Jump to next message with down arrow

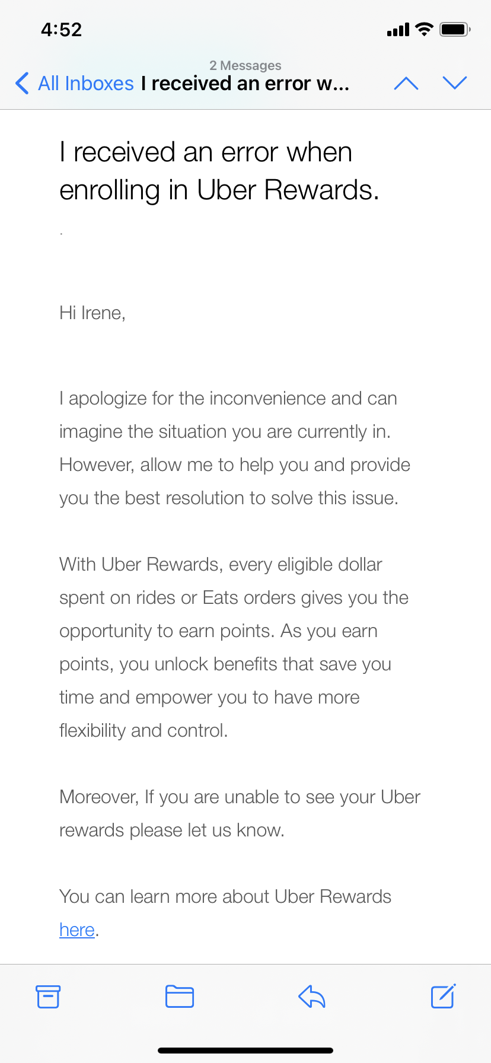click(455, 83)
